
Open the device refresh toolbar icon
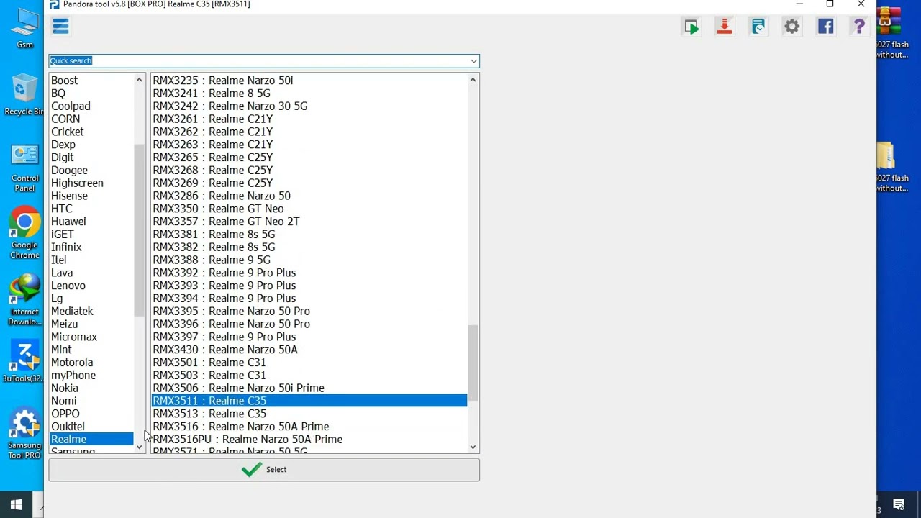point(758,27)
